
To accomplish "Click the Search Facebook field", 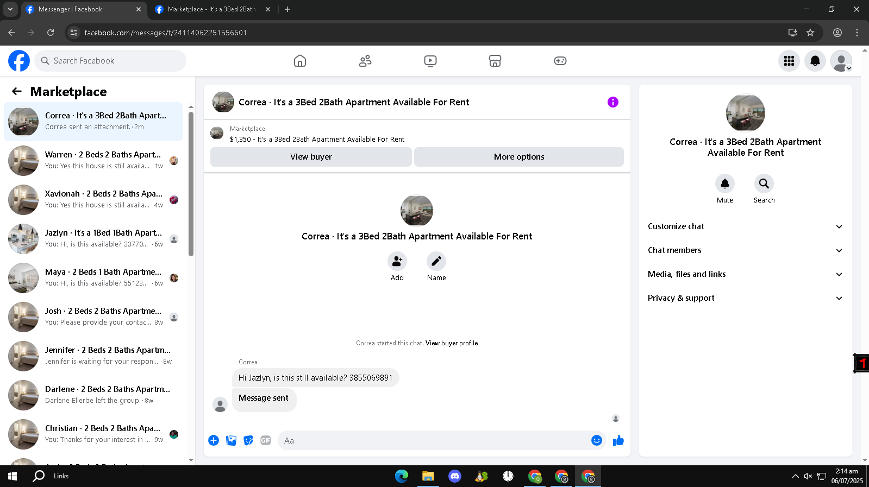I will [110, 61].
